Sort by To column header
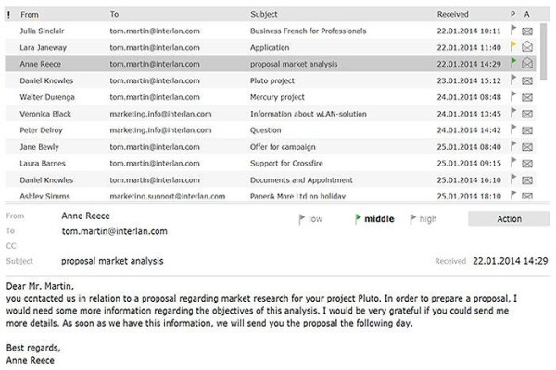This screenshot has width=556, height=370. [x=114, y=14]
